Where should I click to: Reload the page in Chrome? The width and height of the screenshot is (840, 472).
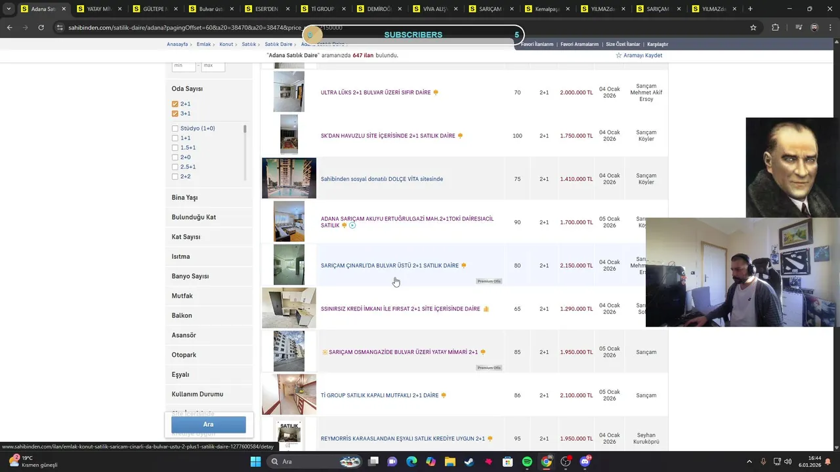(x=41, y=28)
